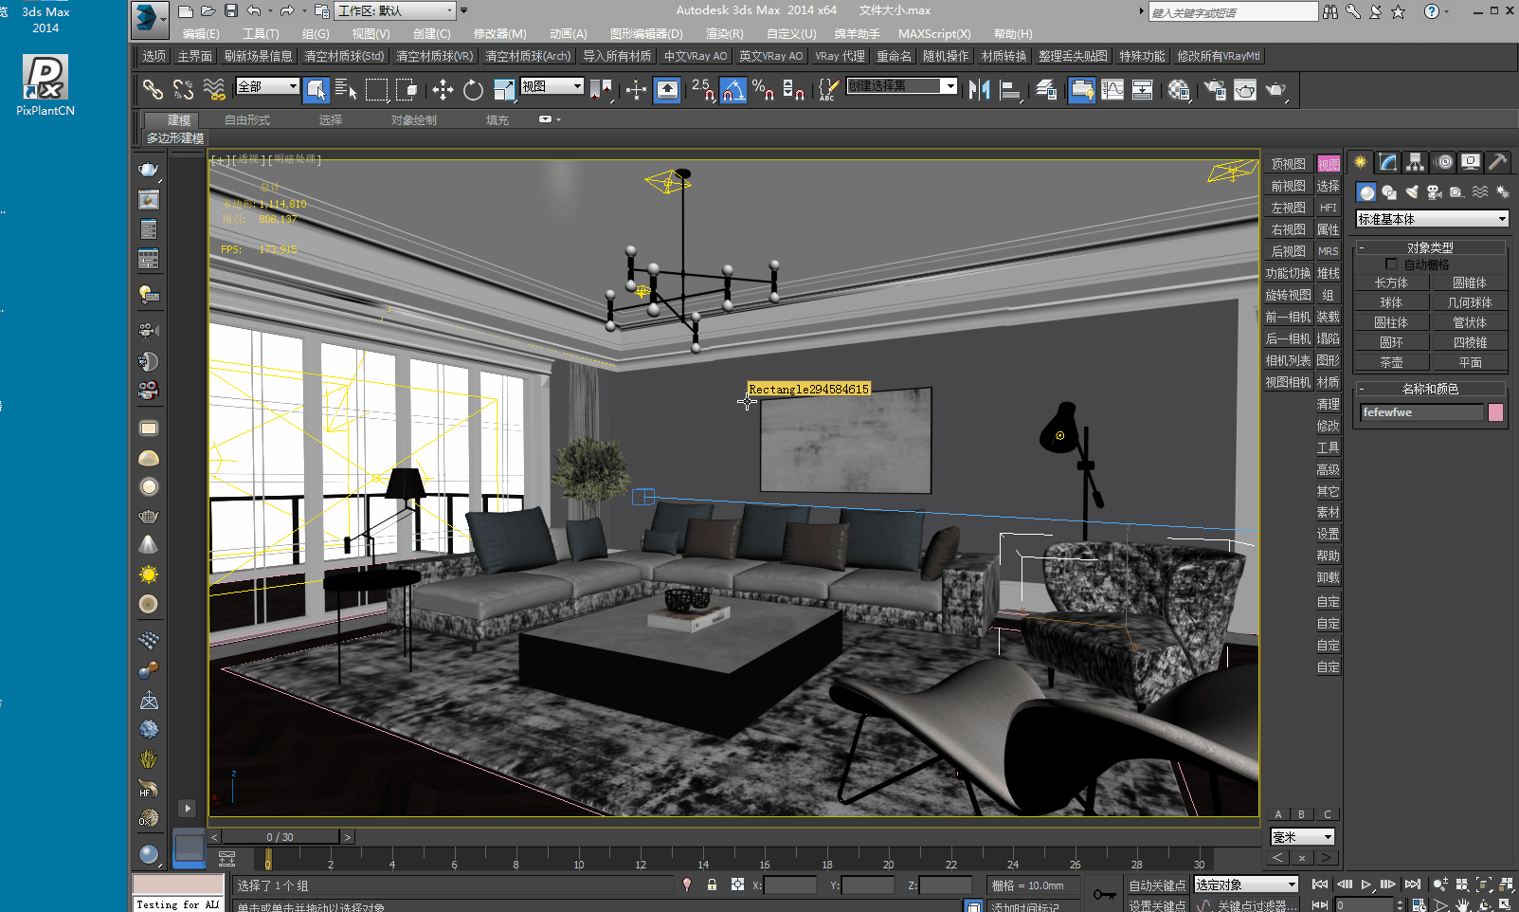Open the Modify panel tab icon
Viewport: 1519px width, 912px height.
(x=1388, y=162)
